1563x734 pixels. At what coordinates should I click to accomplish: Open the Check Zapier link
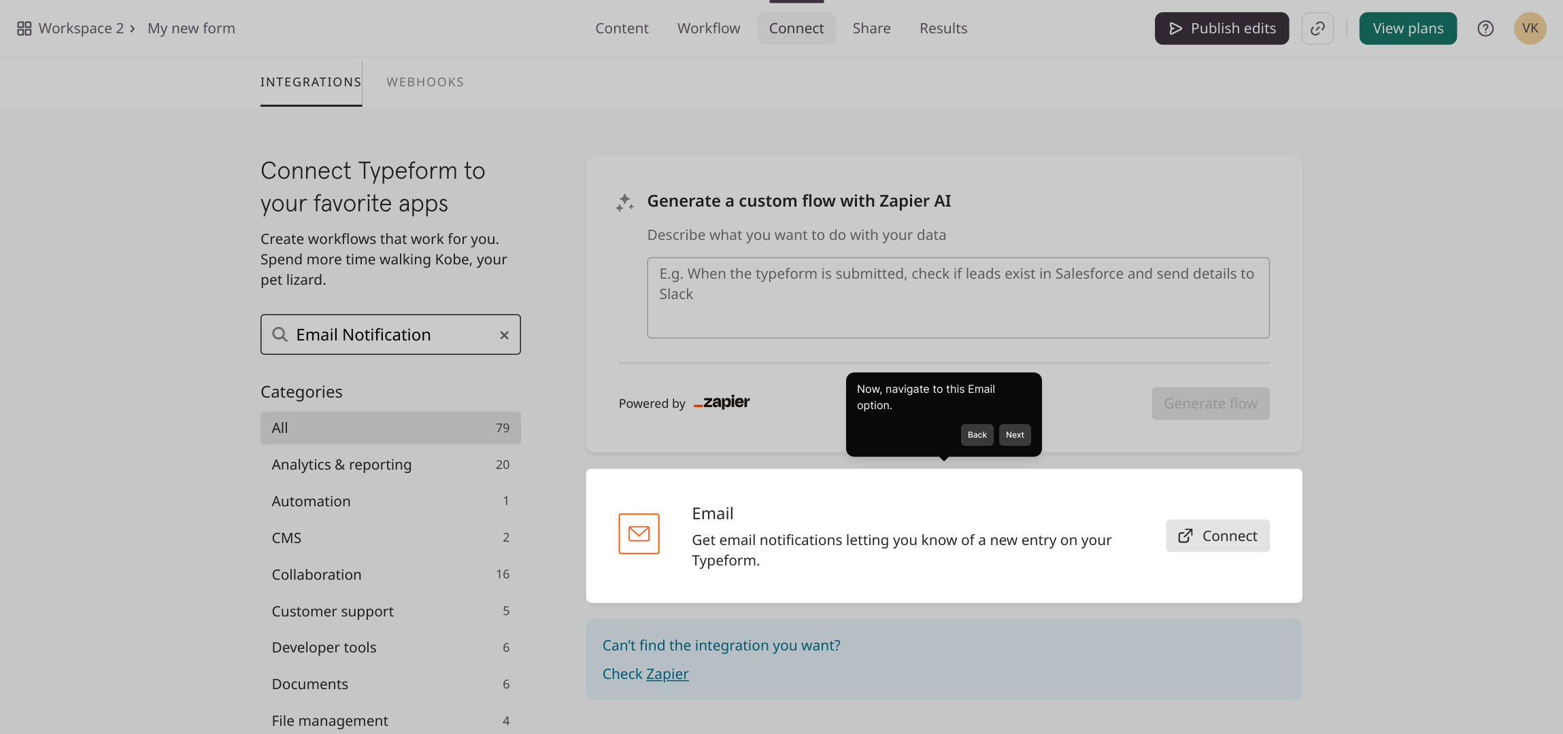click(x=667, y=674)
